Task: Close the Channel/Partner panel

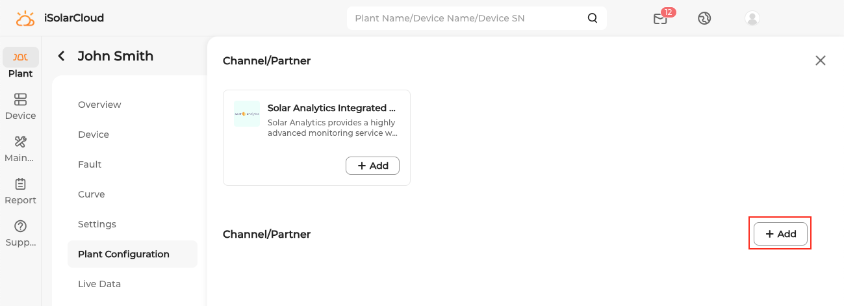Action: tap(821, 60)
